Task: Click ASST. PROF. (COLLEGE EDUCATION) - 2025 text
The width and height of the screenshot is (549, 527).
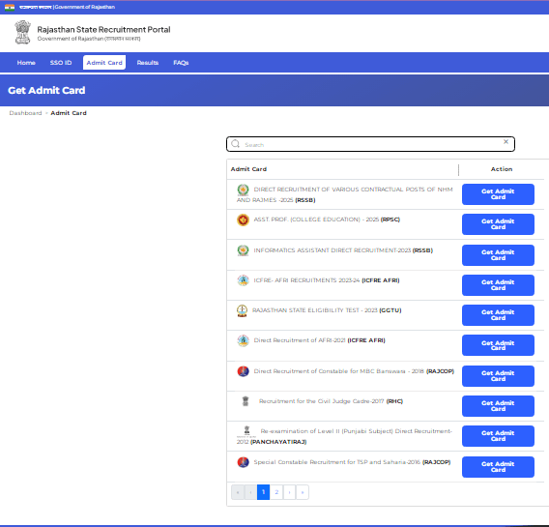Action: [316, 220]
